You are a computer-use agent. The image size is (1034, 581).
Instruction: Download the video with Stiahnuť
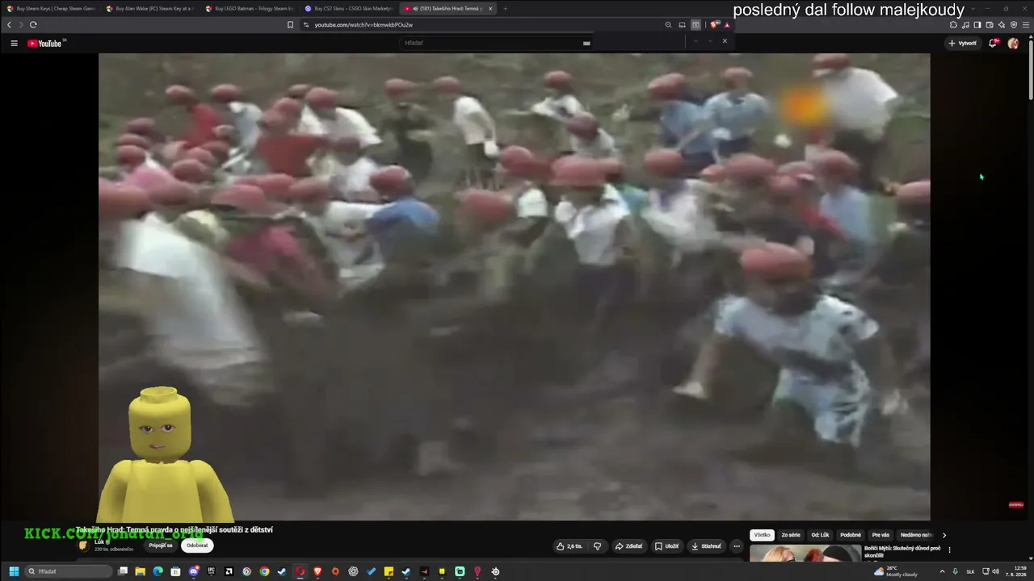[706, 546]
